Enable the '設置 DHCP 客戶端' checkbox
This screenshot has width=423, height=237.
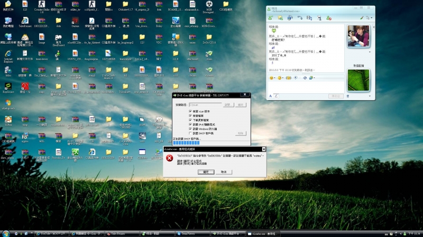pos(190,133)
